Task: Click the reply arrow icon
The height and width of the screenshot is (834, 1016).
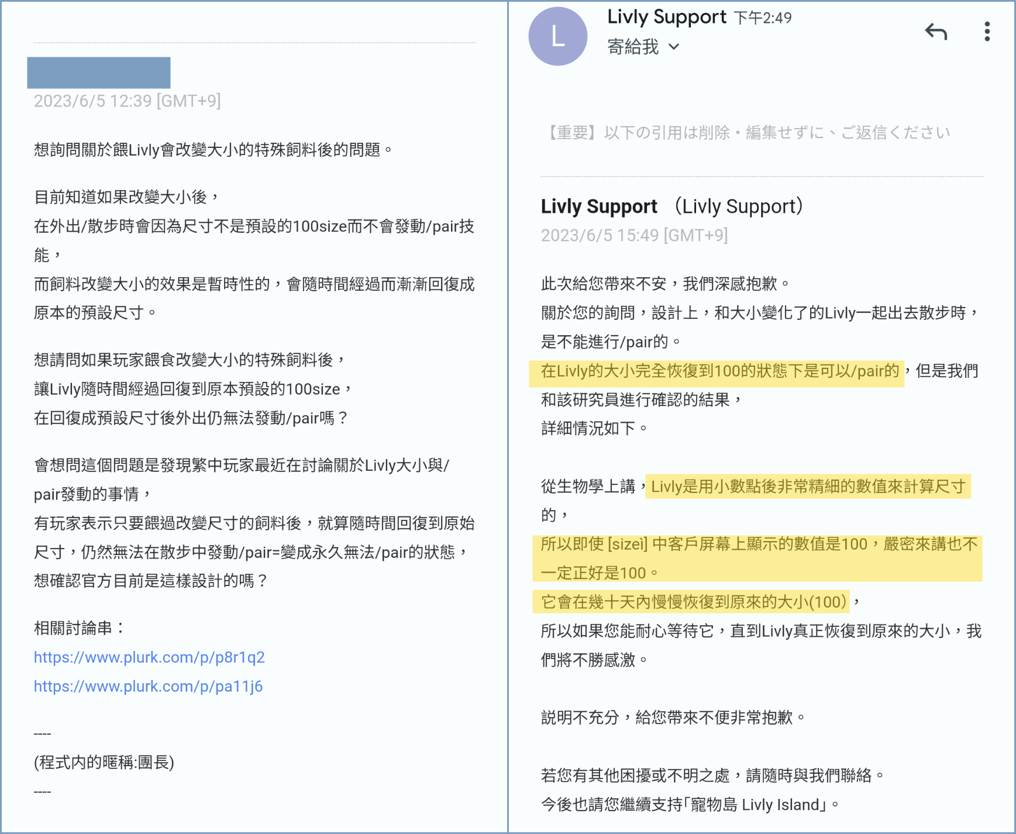Action: pos(936,32)
